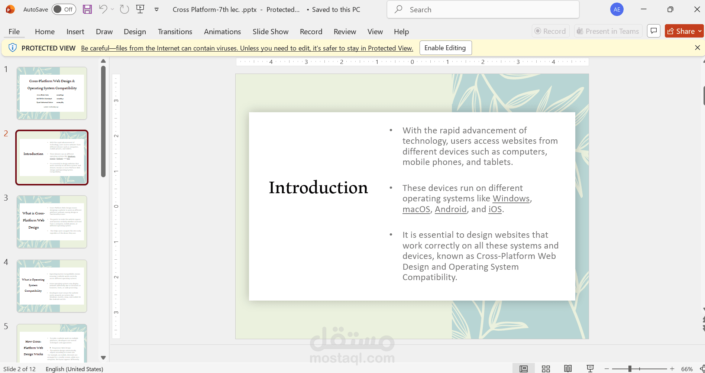Image resolution: width=705 pixels, height=373 pixels.
Task: Click the Introduction title text
Action: [318, 188]
